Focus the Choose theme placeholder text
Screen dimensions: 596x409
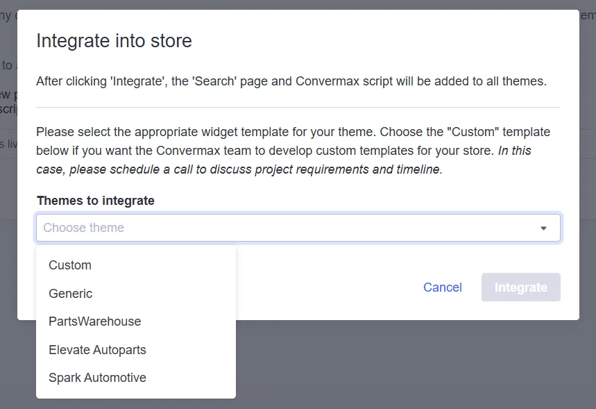click(x=84, y=228)
